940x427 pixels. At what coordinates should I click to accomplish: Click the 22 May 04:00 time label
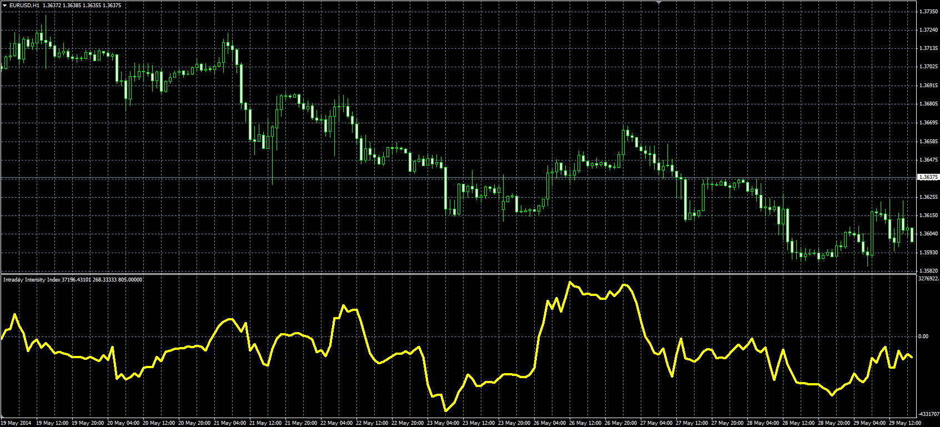pyautogui.click(x=336, y=423)
